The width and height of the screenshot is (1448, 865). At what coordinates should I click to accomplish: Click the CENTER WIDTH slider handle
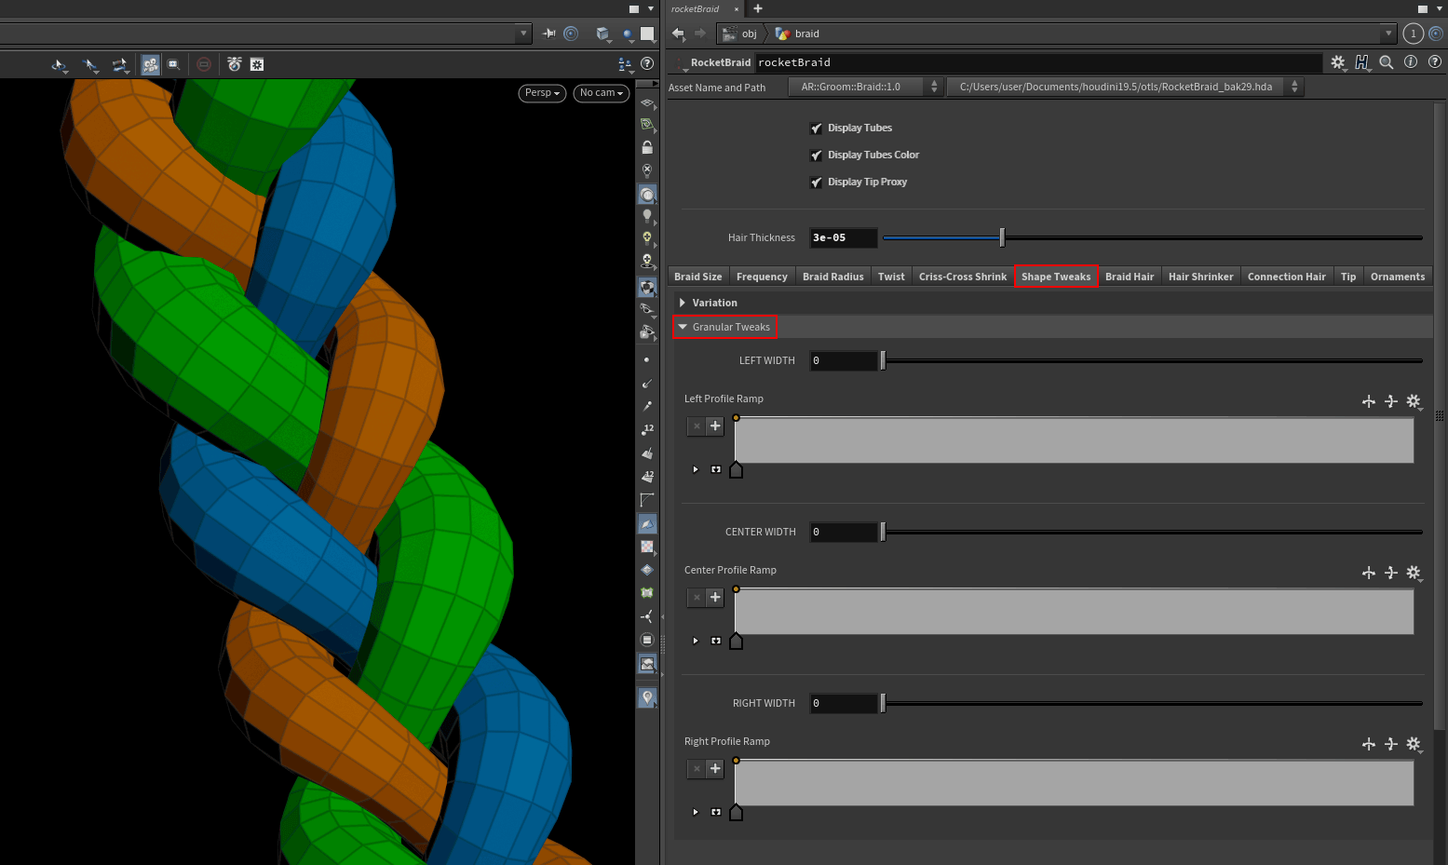[883, 532]
